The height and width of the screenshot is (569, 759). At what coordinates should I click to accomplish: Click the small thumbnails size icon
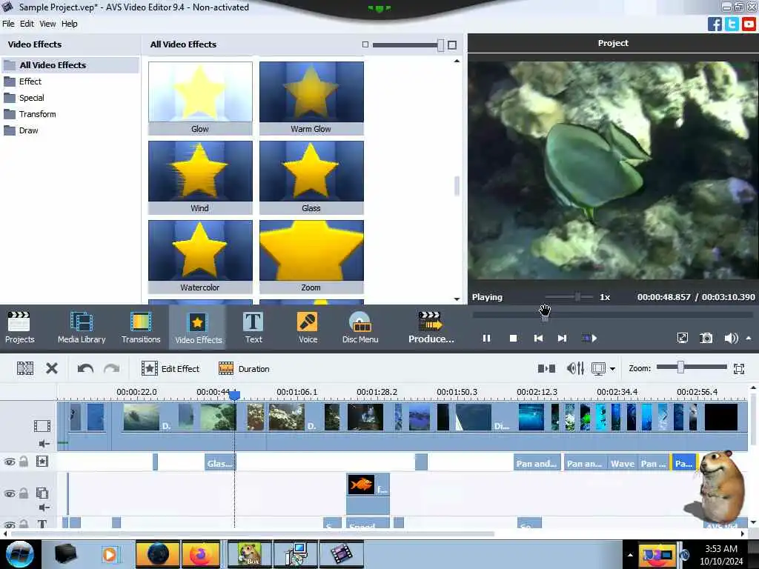coord(365,44)
